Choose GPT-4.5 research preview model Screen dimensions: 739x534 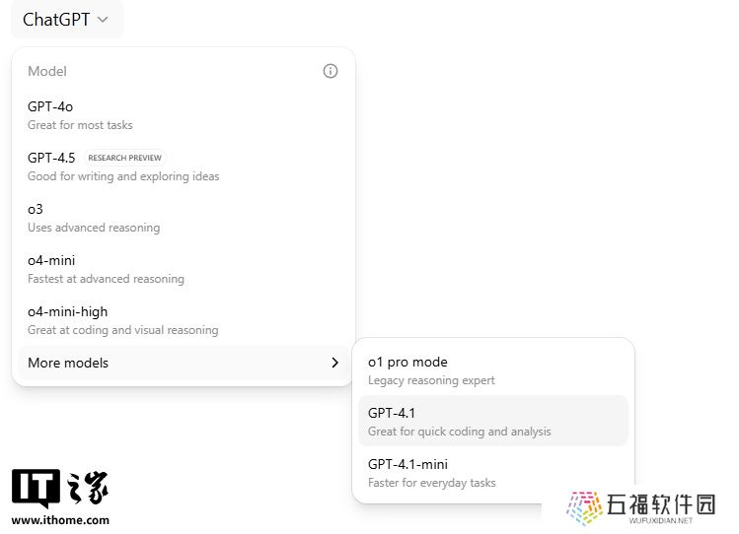(184, 167)
